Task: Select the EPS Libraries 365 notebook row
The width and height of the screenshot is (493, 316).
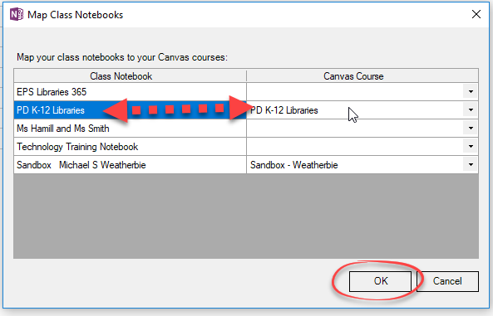Action: (x=130, y=91)
